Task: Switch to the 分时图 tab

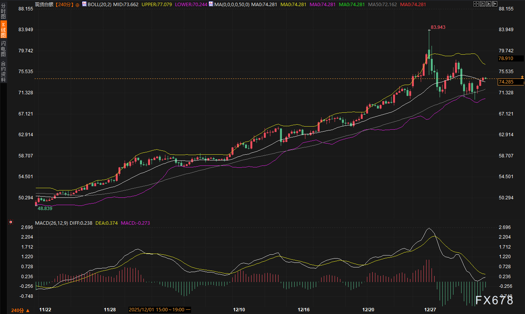Action: coord(3,11)
